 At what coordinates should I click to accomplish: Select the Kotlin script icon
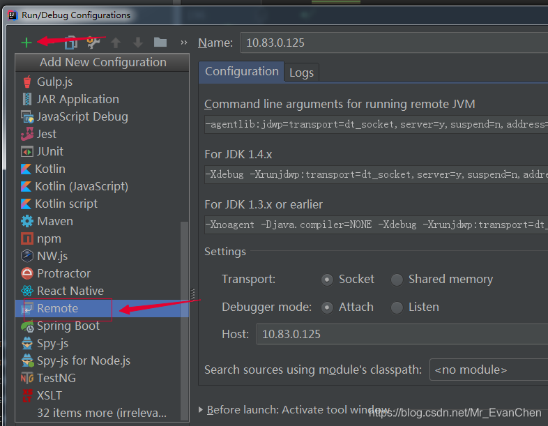26,204
